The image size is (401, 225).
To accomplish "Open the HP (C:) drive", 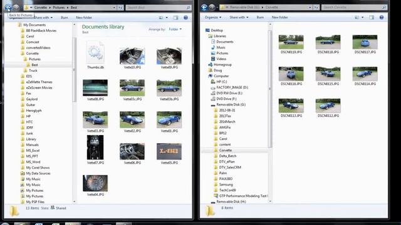I will coord(221,82).
